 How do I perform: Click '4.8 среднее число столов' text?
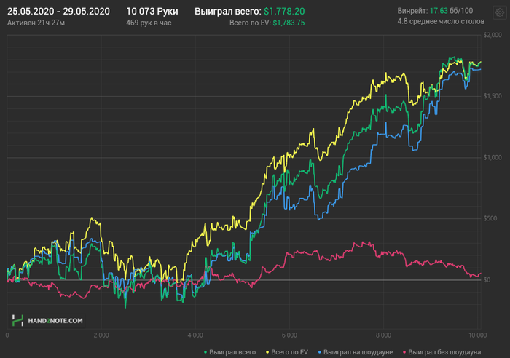441,21
